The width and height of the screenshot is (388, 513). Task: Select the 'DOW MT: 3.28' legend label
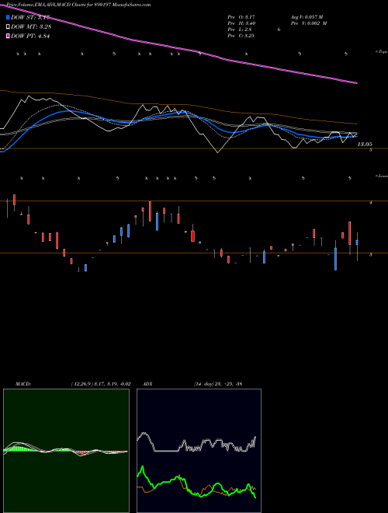(x=31, y=26)
